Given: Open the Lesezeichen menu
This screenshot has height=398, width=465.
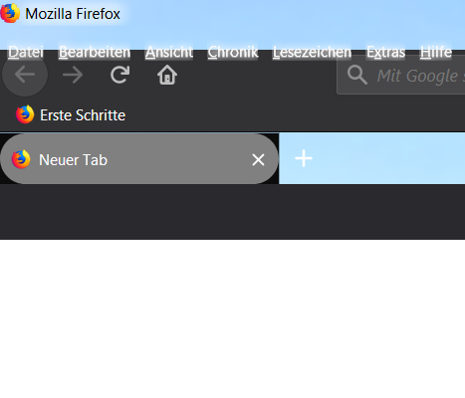Looking at the screenshot, I should pos(312,52).
